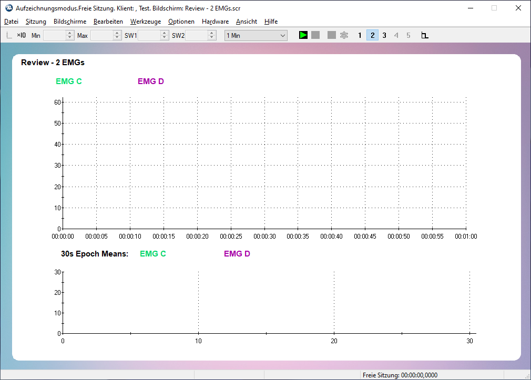Click the axis scale icon at toolbar start
Viewport: 531px width, 380px height.
tap(9, 35)
